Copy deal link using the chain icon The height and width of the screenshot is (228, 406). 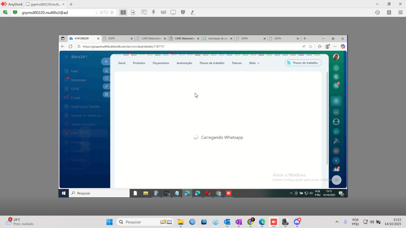click(x=106, y=86)
